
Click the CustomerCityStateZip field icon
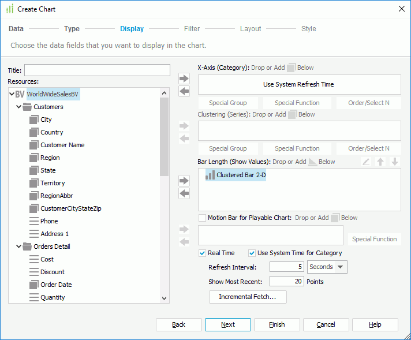click(x=34, y=208)
